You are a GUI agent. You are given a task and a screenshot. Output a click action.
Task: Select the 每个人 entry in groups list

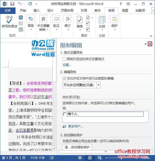tap(105, 114)
